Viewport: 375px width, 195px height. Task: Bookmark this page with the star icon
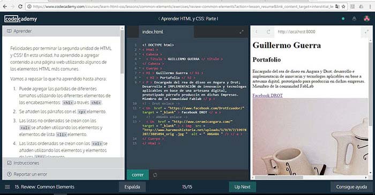(343, 6)
